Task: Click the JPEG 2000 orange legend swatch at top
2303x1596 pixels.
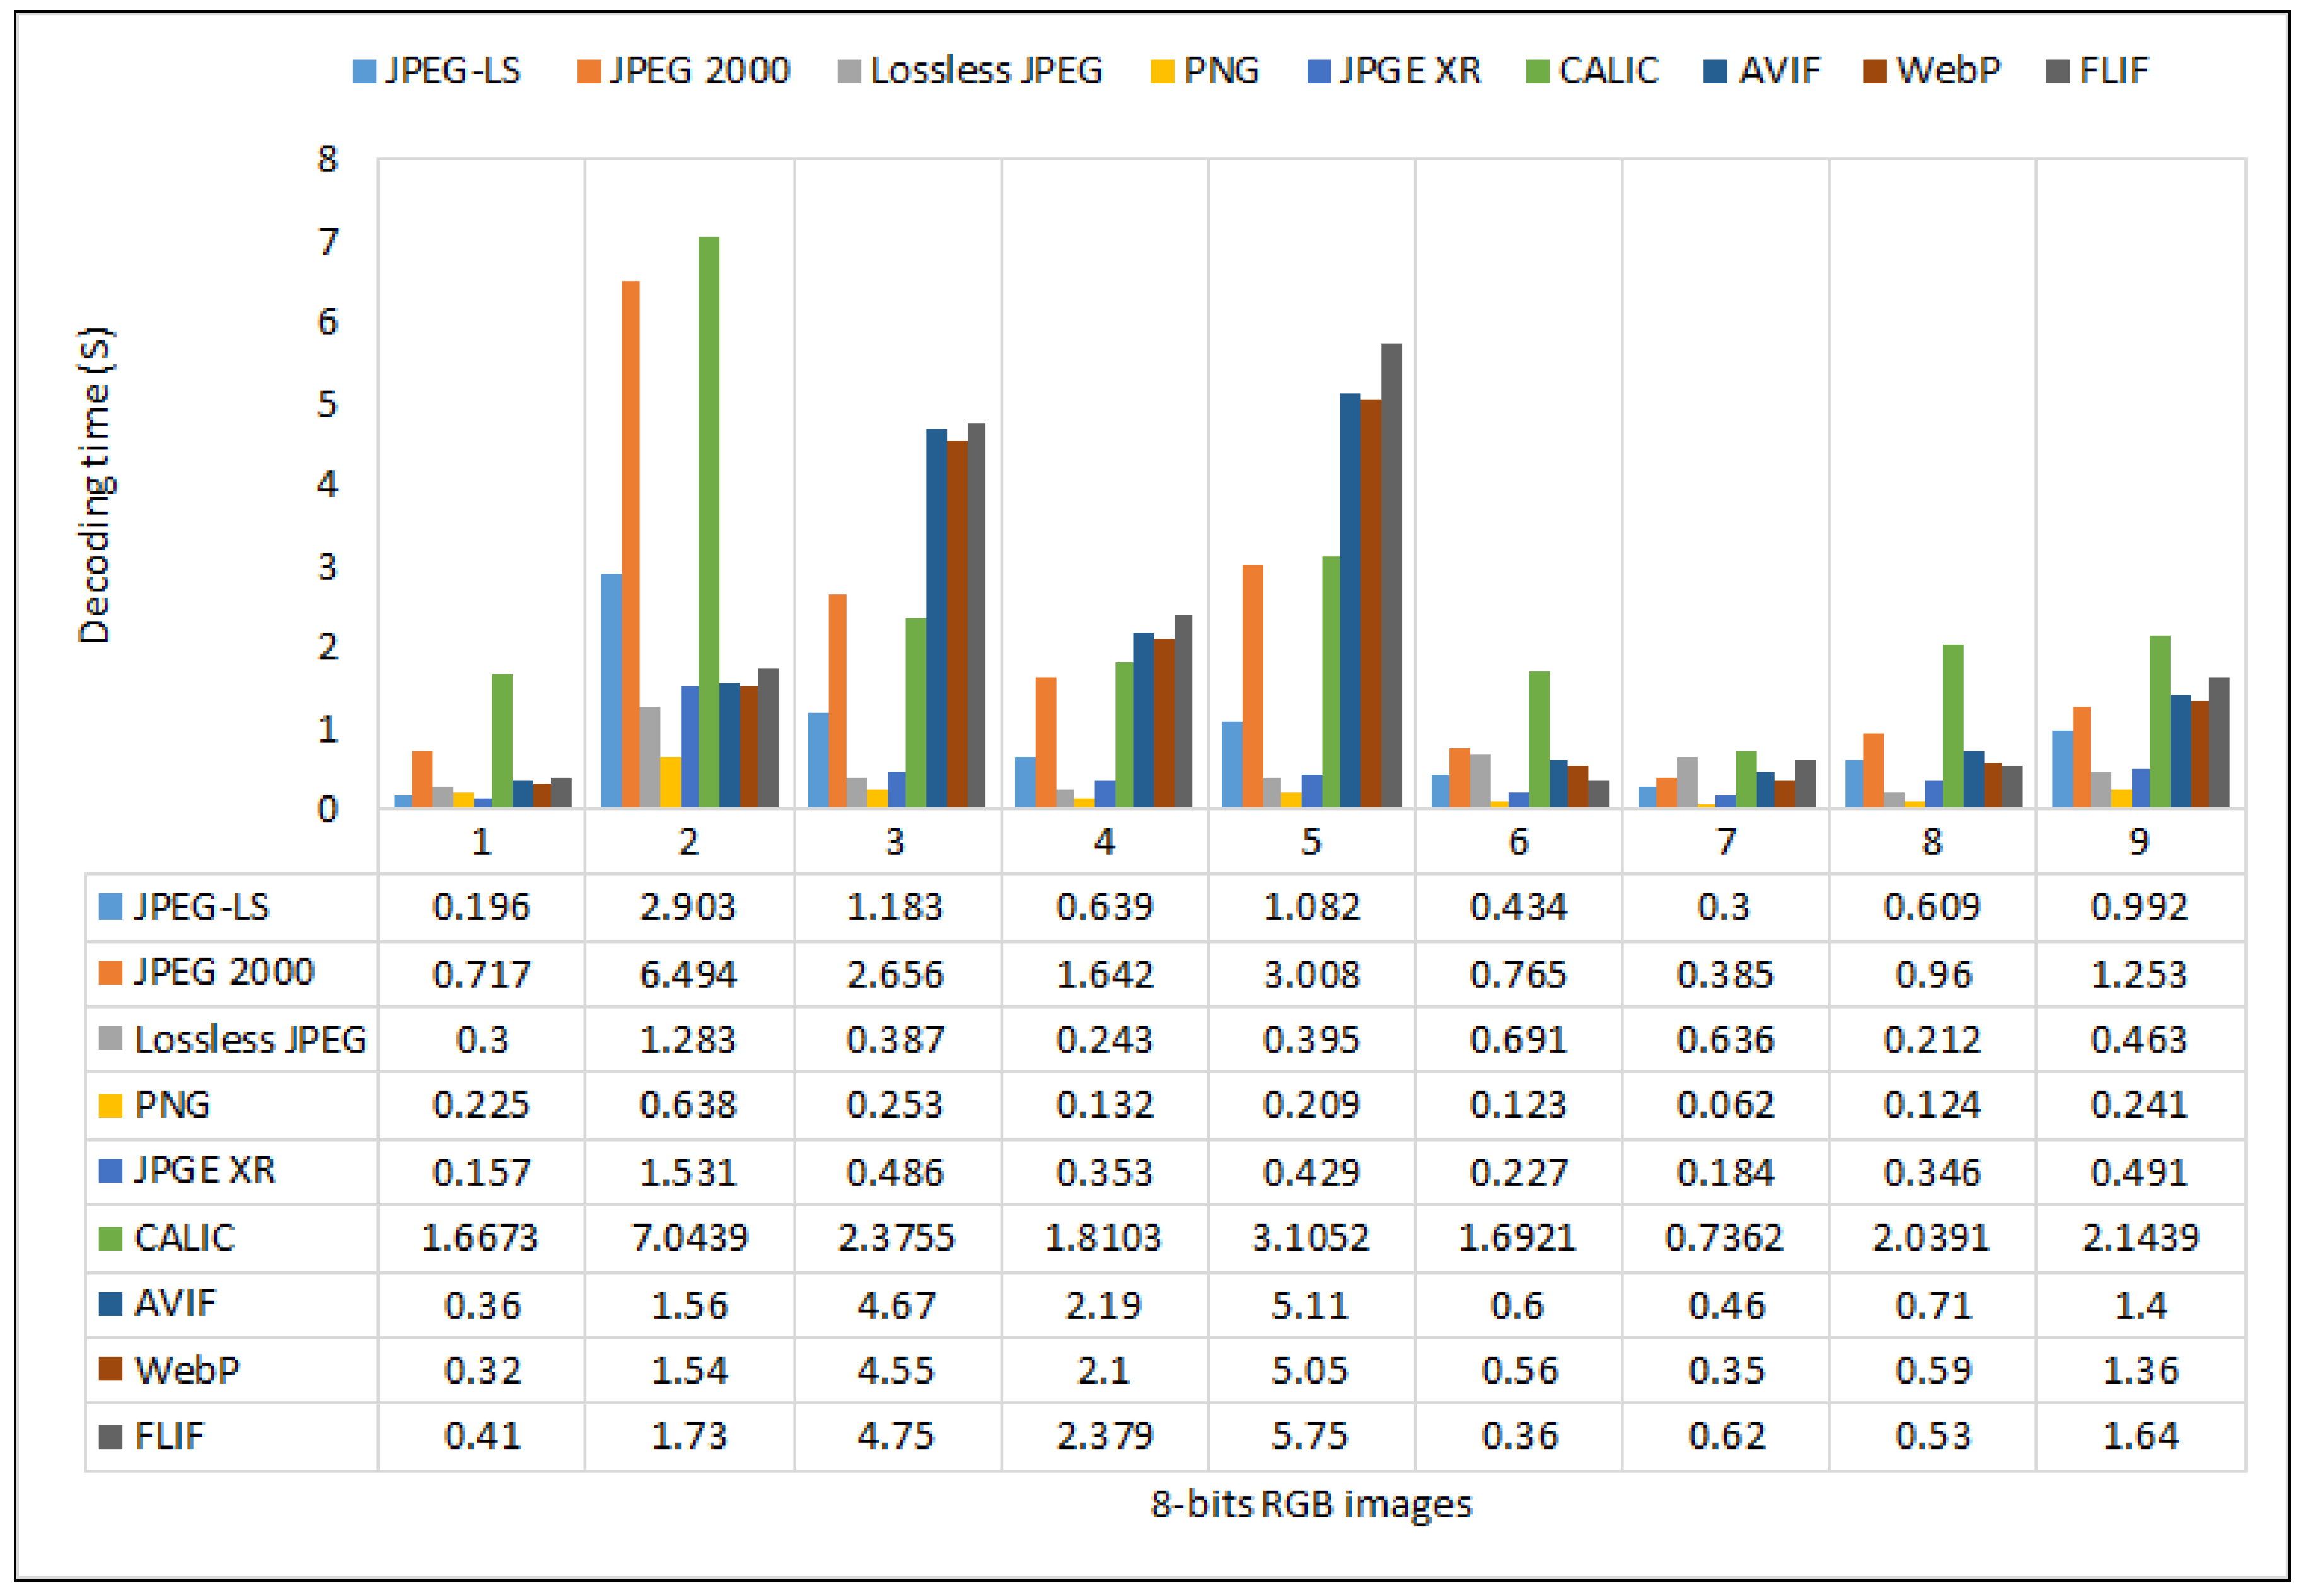Action: coord(589,71)
